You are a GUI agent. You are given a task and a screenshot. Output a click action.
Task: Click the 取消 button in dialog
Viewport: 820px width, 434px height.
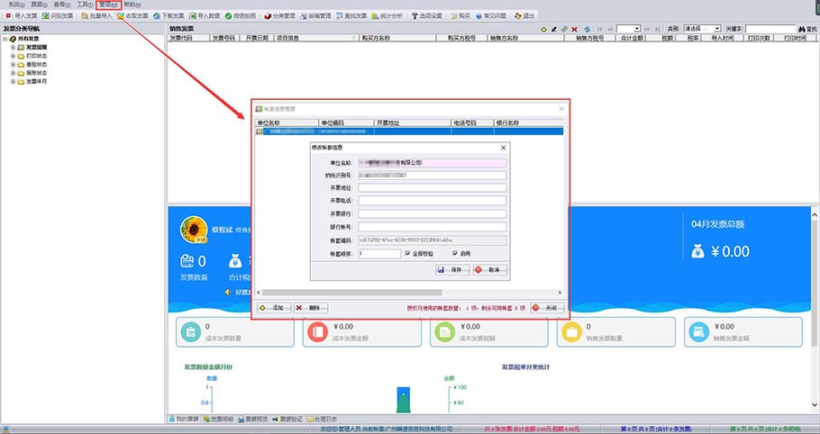point(488,269)
